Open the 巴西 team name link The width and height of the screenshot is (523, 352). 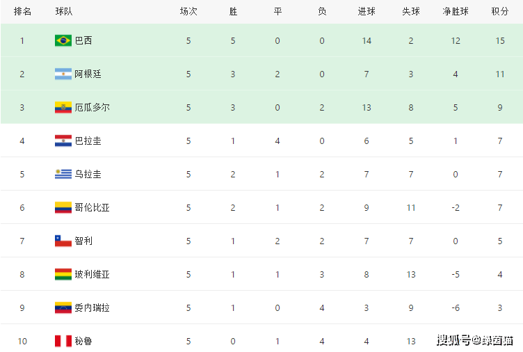[83, 41]
